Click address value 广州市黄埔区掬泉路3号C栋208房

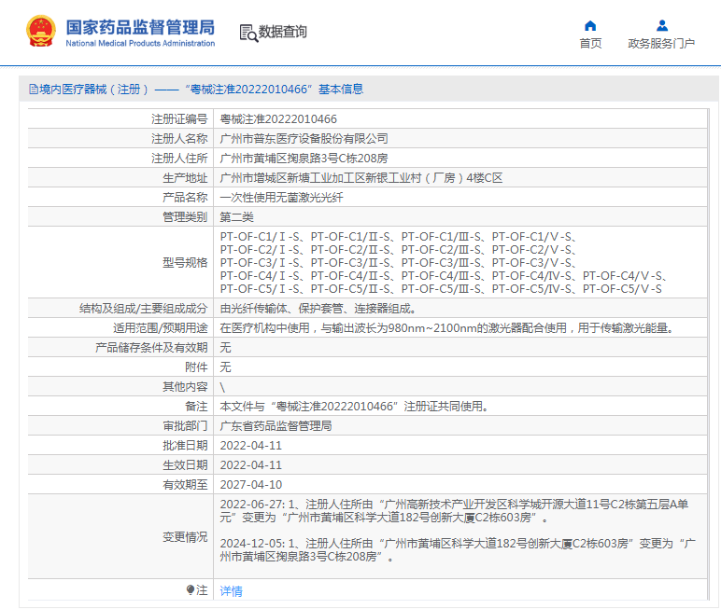304,159
